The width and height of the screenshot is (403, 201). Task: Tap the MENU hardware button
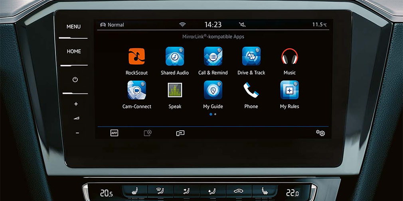pyautogui.click(x=73, y=27)
